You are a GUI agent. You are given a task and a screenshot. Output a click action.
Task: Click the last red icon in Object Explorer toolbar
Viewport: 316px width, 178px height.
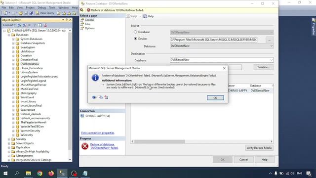45,25
